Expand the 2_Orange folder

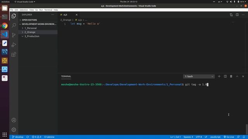[38, 32]
